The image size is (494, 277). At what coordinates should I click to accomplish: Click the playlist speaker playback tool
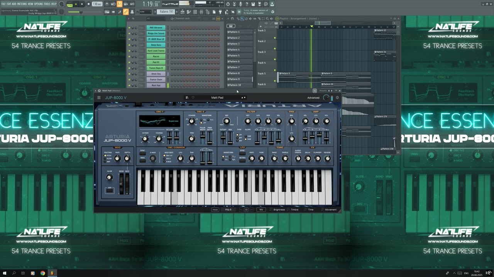[271, 18]
